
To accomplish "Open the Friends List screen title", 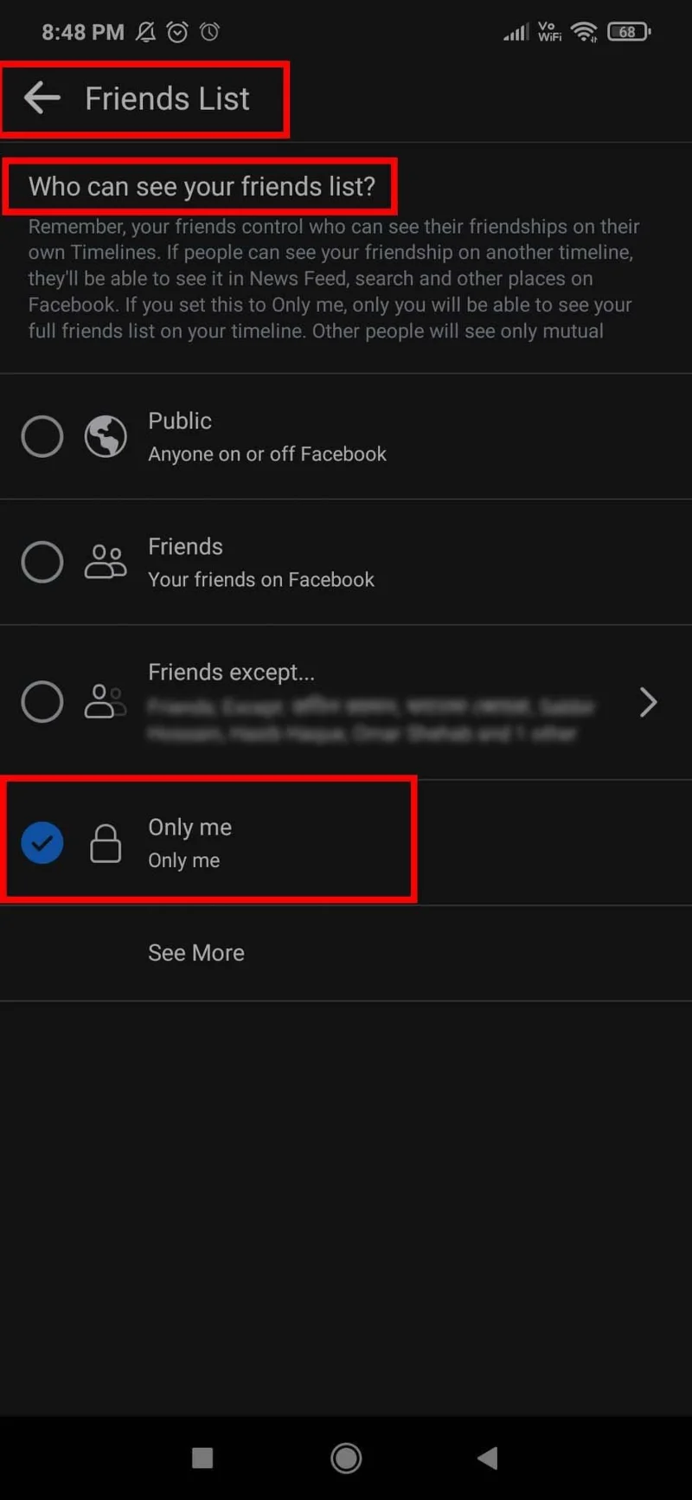I will (x=167, y=98).
